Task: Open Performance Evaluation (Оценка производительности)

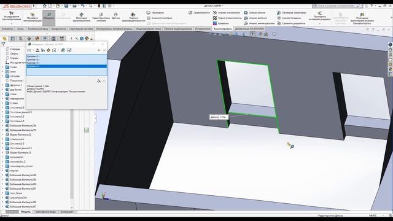Action: pyautogui.click(x=133, y=17)
